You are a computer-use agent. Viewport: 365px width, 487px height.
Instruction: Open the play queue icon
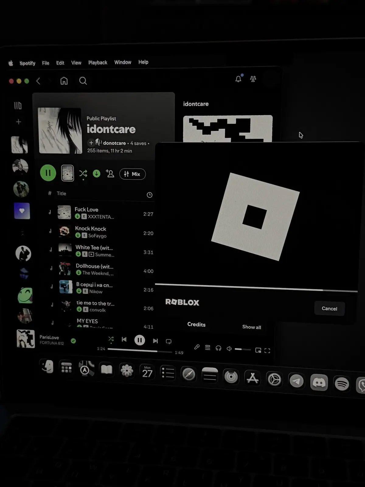(x=207, y=348)
